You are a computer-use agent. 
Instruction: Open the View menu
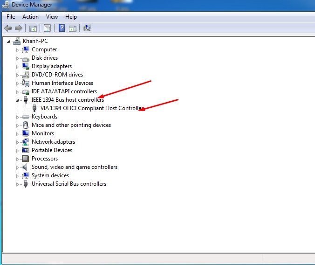tap(52, 17)
